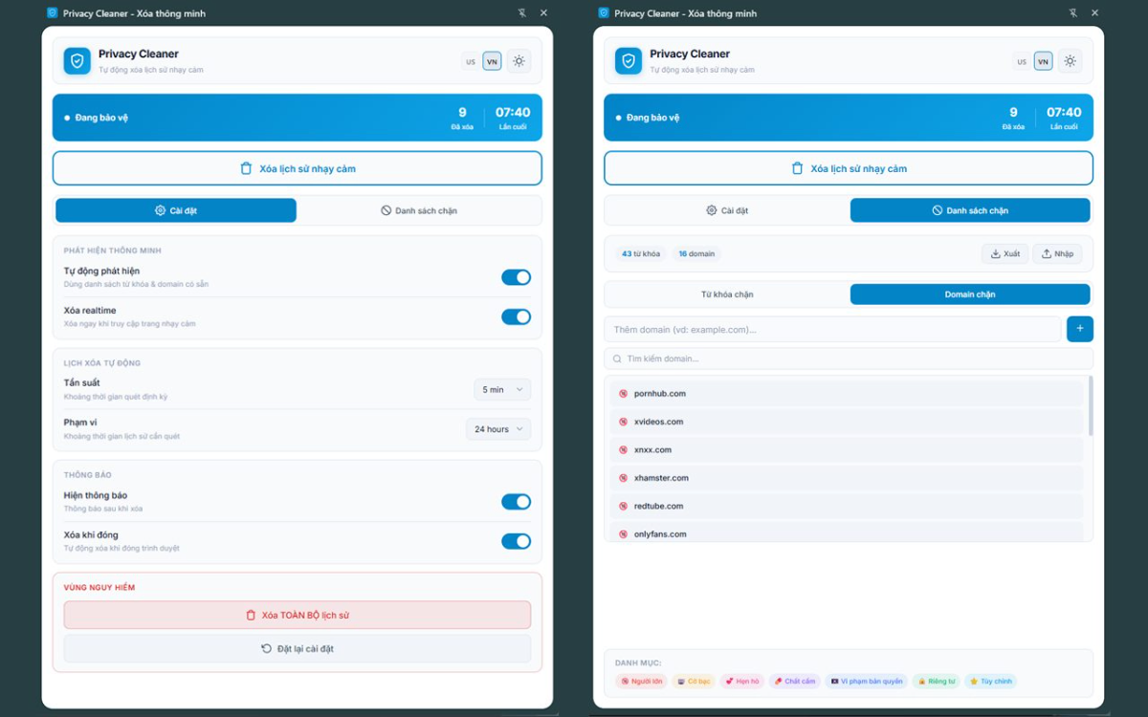Select the Riêng tư lock category chip
This screenshot has height=717, width=1148.
[x=936, y=682]
